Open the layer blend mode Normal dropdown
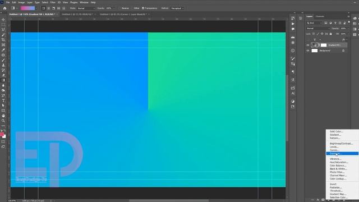The width and height of the screenshot is (359, 202). (x=318, y=29)
